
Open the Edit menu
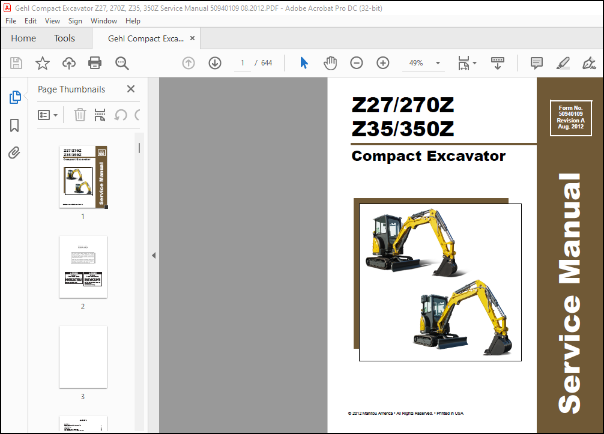[x=31, y=21]
